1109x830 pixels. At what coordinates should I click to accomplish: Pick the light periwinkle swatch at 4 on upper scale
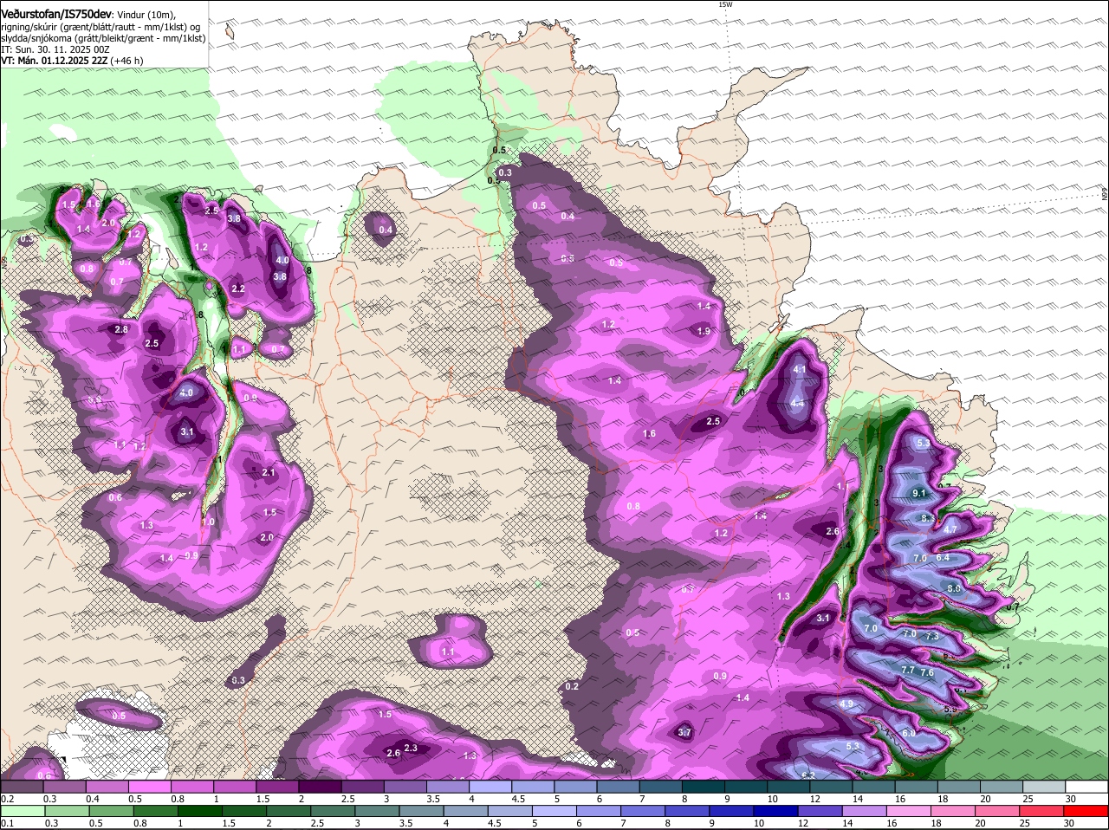490,787
